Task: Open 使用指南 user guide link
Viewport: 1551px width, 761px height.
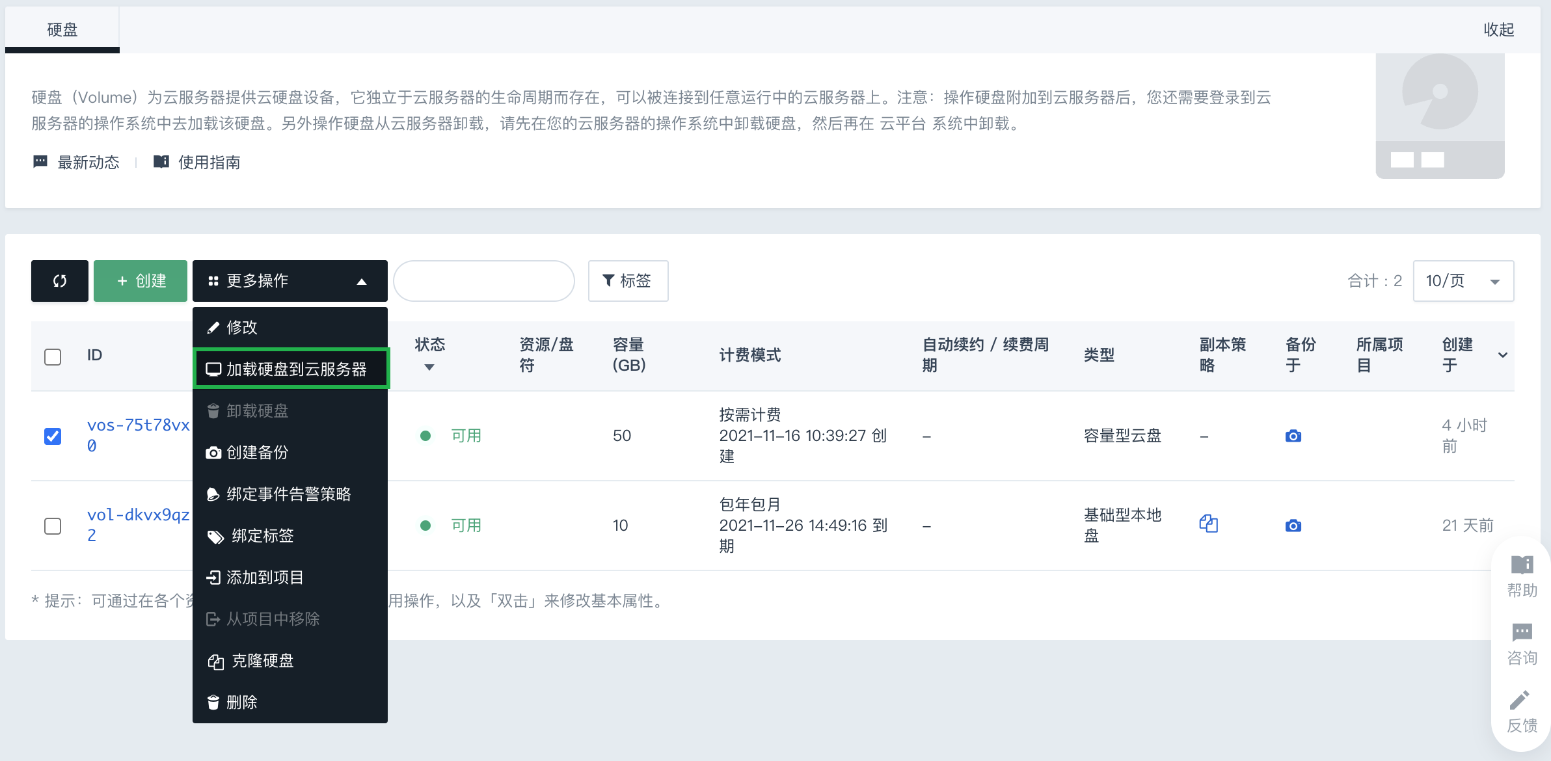Action: (x=196, y=162)
